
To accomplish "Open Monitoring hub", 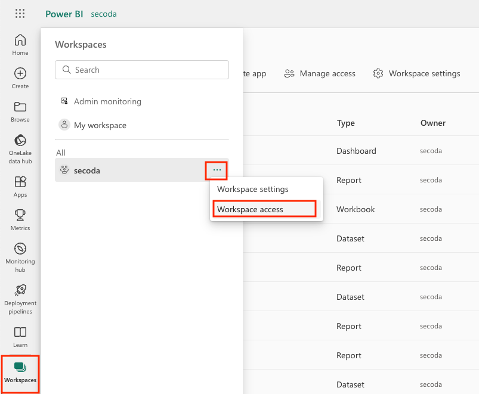I will 20,256.
